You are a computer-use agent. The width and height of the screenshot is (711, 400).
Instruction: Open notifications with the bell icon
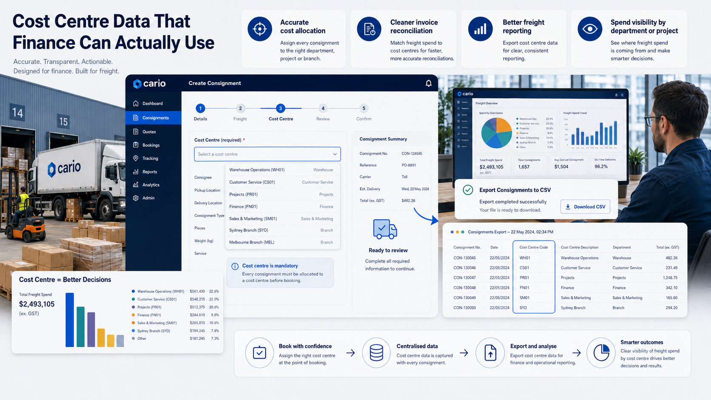(x=429, y=83)
